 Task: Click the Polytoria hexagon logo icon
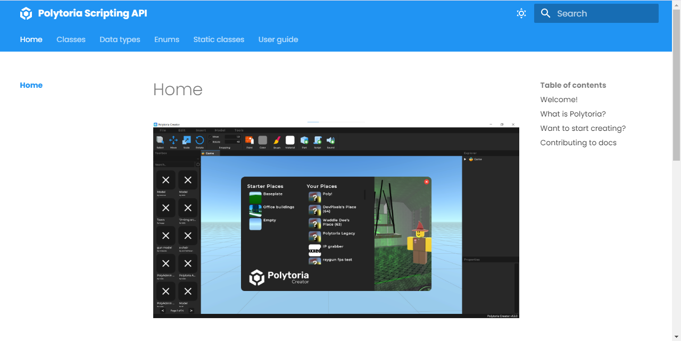[26, 14]
